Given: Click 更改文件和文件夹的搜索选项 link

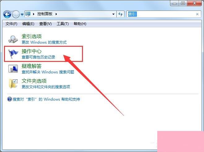Looking at the screenshot, I should click(x=46, y=87).
